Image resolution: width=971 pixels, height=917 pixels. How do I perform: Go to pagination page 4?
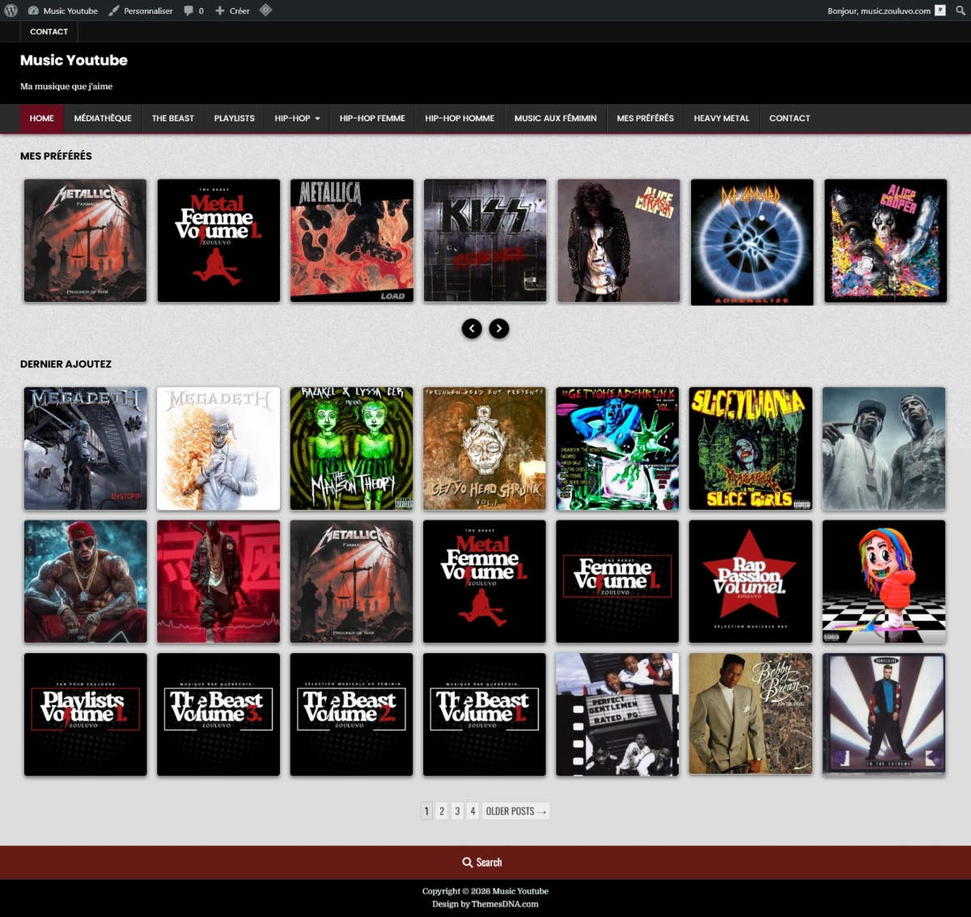coord(473,811)
